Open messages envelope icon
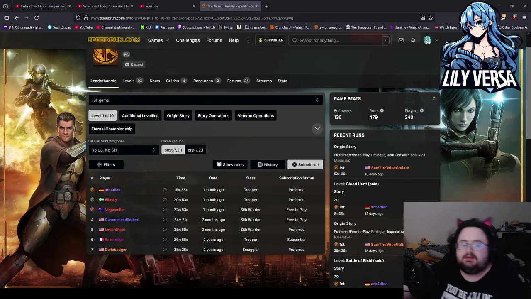This screenshot has width=531, height=299. tap(401, 40)
